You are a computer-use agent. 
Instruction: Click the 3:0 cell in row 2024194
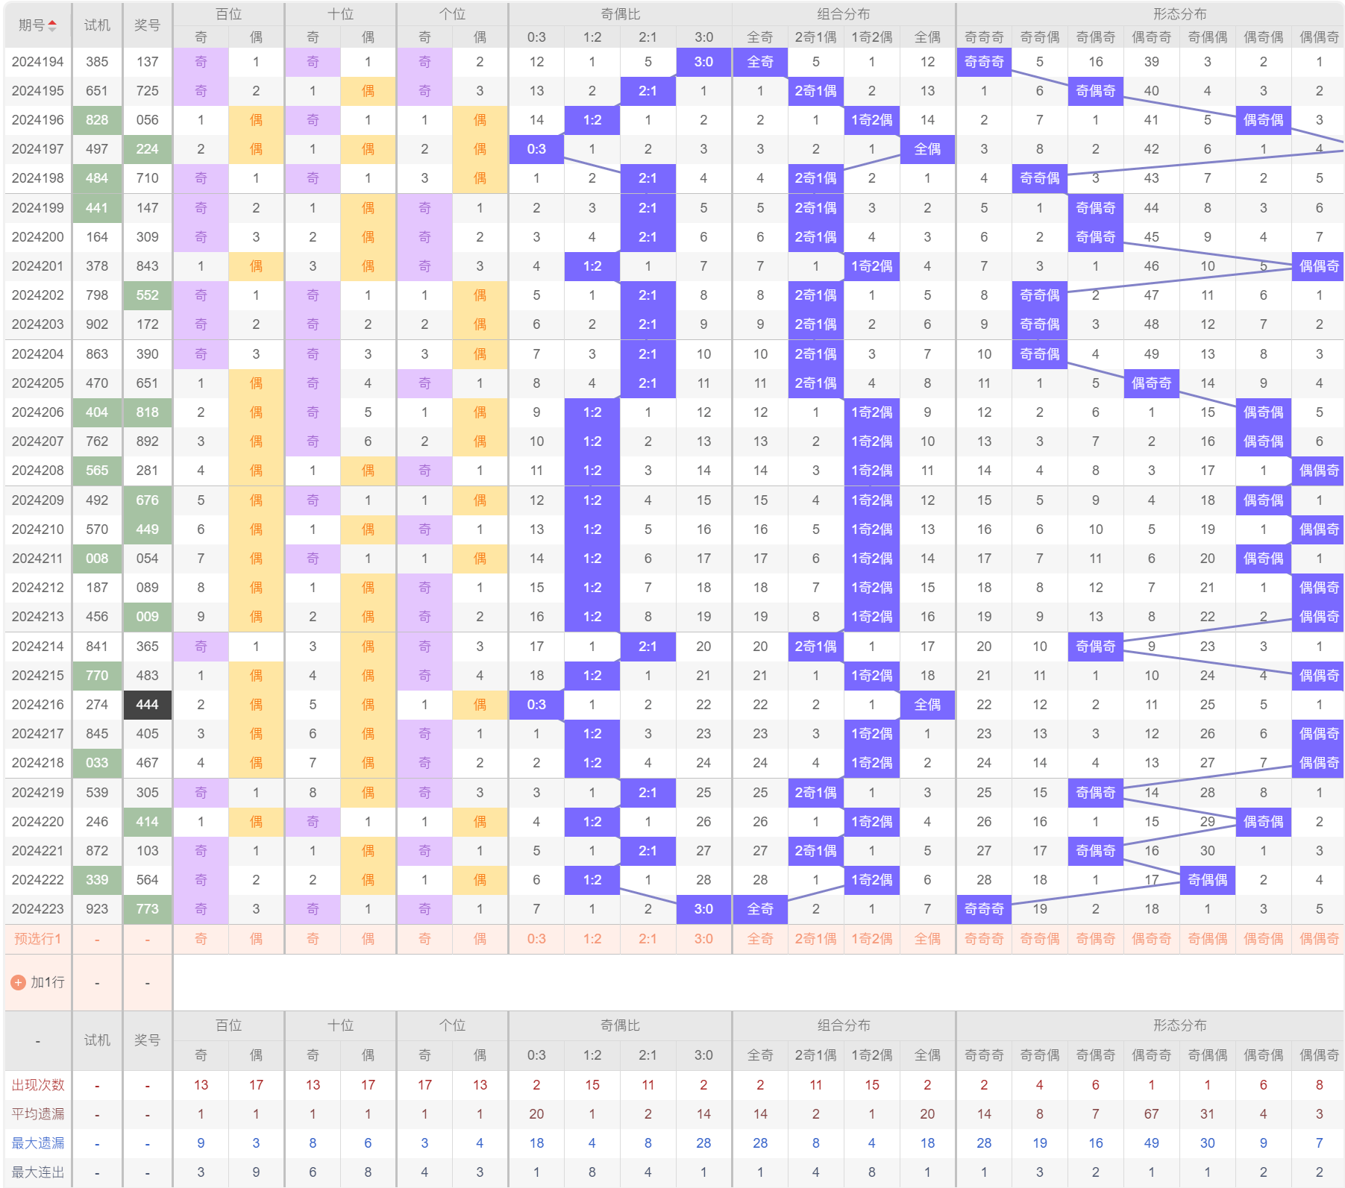click(x=703, y=62)
